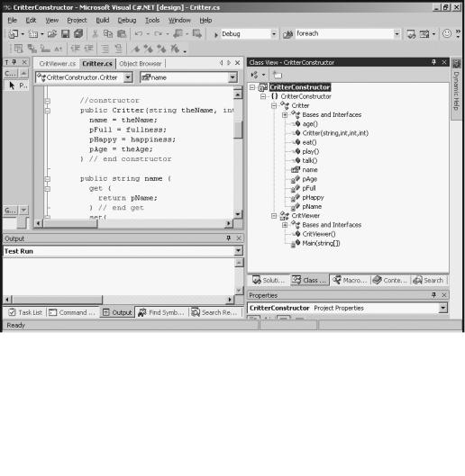Toggle auto-hide pin on Toolbox panel
The width and height of the screenshot is (465, 476).
coord(14,62)
